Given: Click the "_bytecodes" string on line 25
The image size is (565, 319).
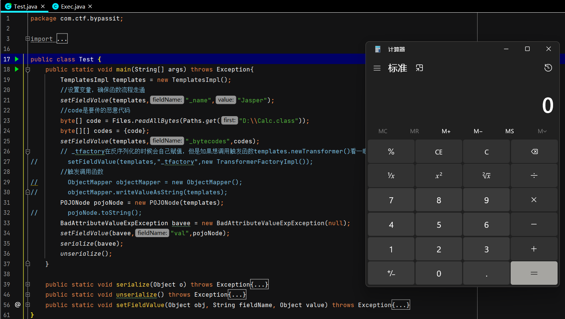Looking at the screenshot, I should (x=208, y=141).
